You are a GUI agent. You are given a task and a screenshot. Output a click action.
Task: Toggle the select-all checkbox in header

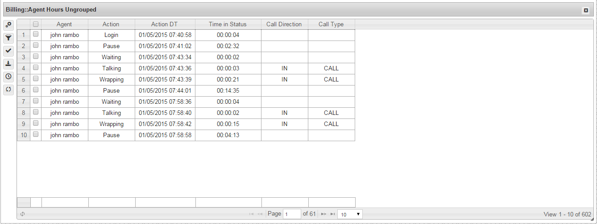[x=36, y=24]
